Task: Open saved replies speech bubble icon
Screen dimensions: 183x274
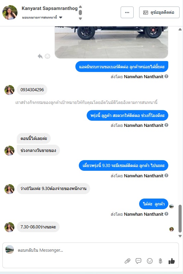Action: click(x=138, y=261)
